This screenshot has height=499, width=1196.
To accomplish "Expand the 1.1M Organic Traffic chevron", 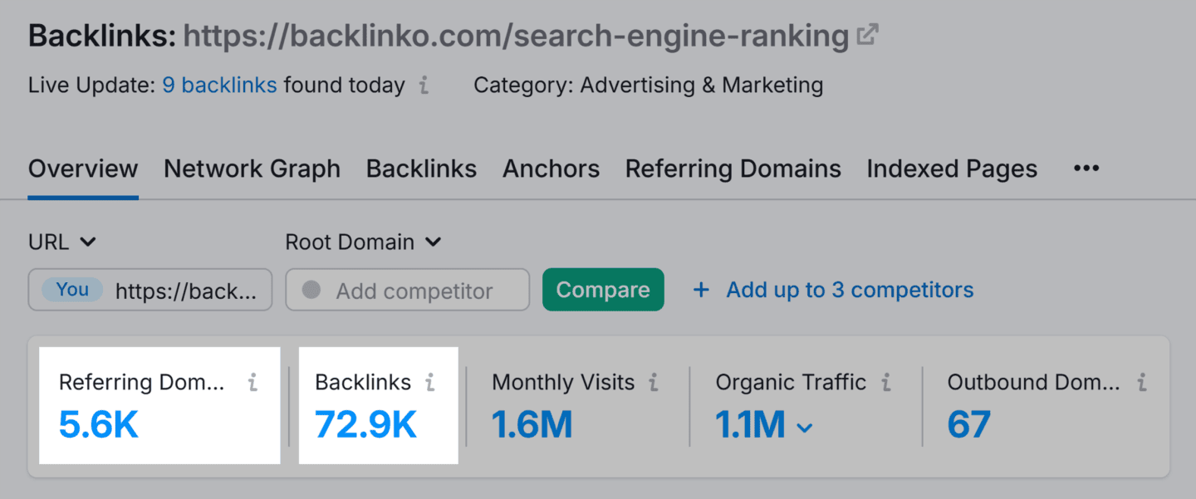I will 804,428.
